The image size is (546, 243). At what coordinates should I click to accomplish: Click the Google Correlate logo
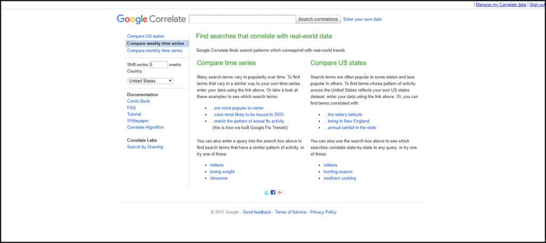pos(151,19)
